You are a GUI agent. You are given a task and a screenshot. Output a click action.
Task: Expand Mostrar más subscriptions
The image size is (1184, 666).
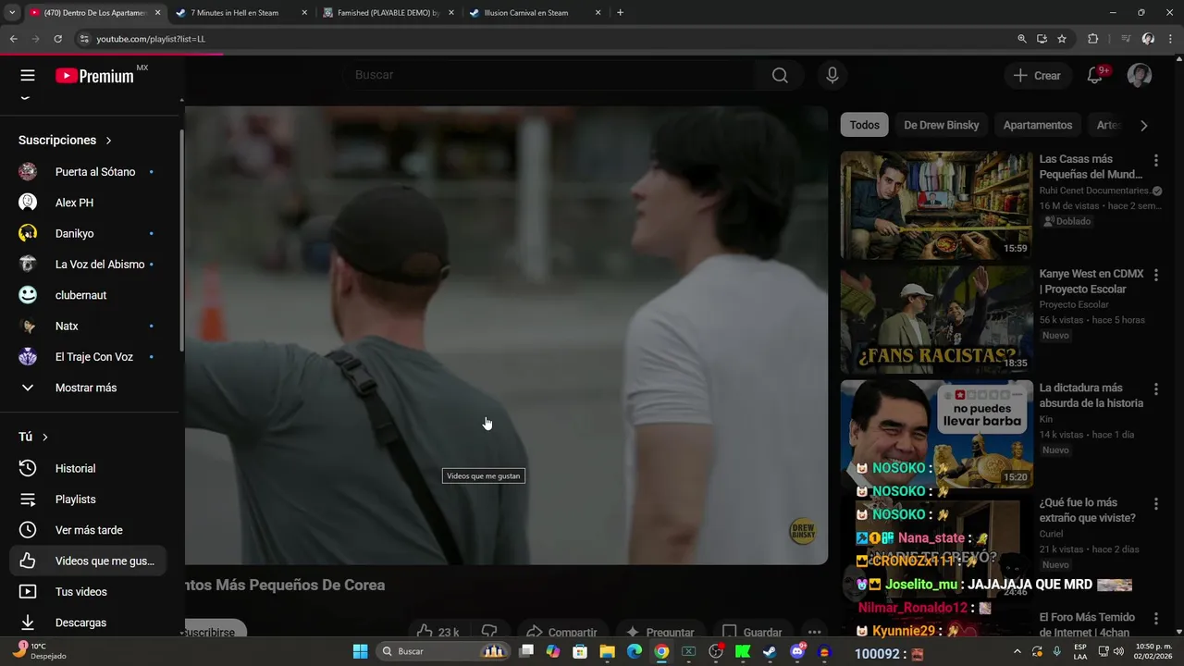click(x=89, y=388)
